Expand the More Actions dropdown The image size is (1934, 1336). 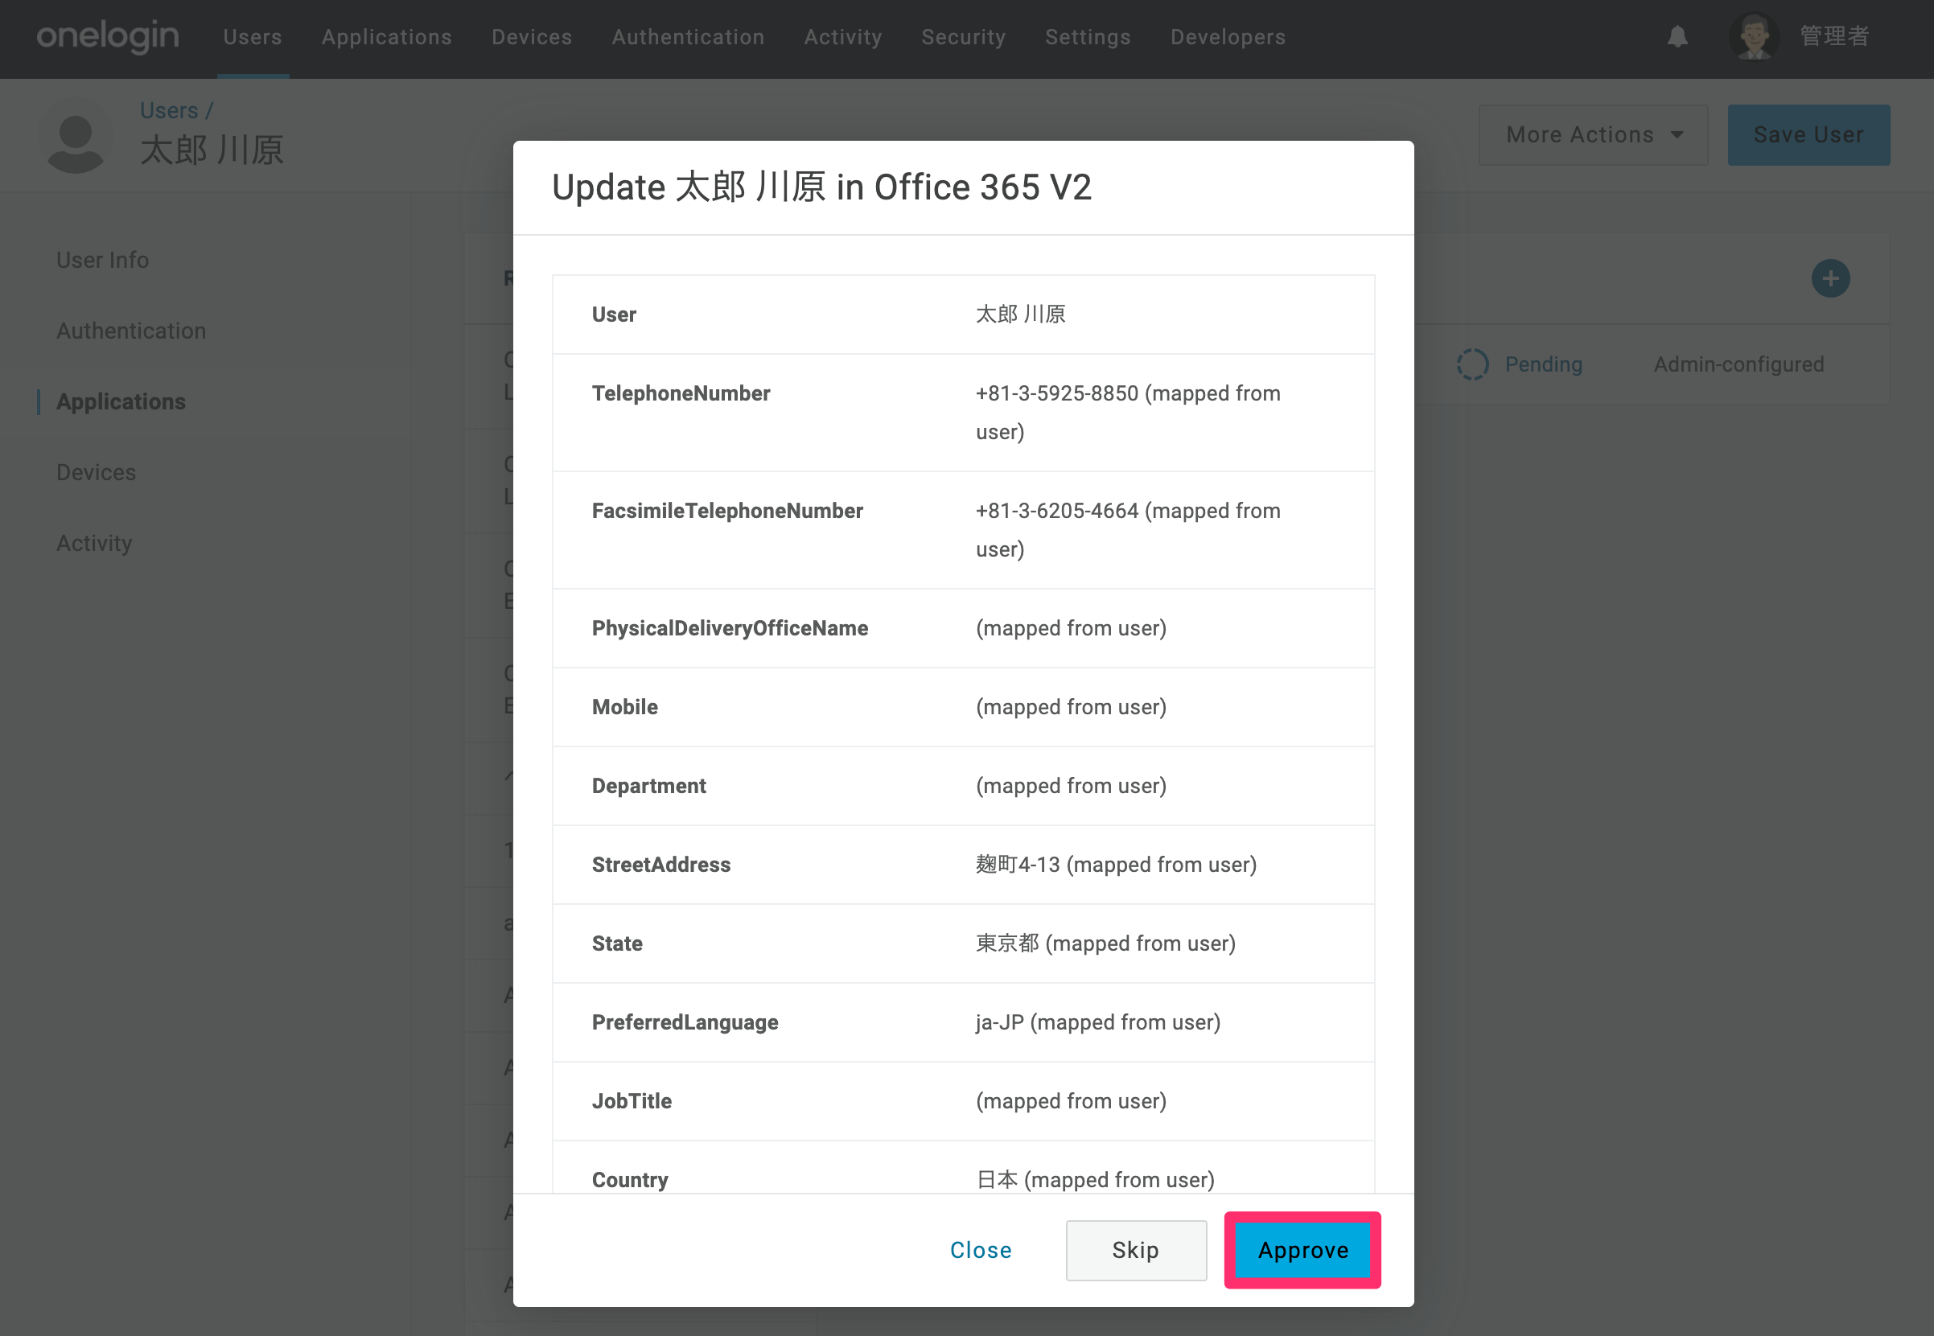coord(1592,135)
